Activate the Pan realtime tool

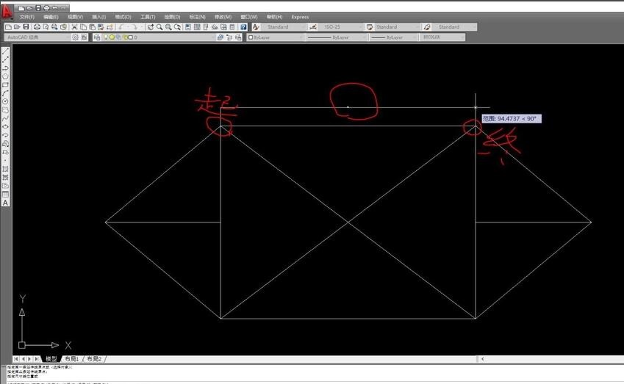(151, 27)
